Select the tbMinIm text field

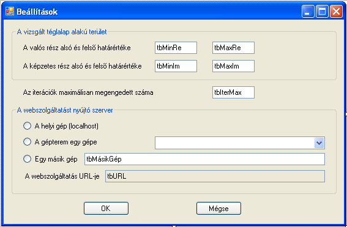[176, 66]
